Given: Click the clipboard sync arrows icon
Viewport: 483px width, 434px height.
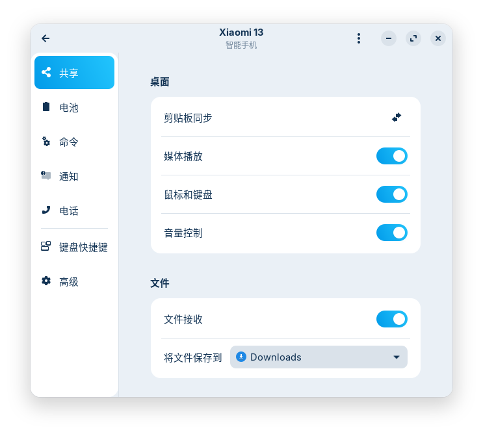Looking at the screenshot, I should pyautogui.click(x=397, y=118).
